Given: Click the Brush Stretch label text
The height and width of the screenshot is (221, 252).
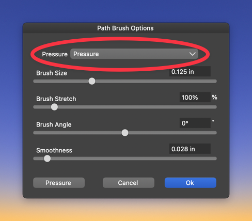Looking at the screenshot, I should click(56, 99).
